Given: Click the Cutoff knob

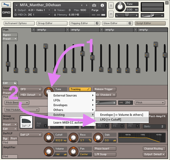Looking at the screenshot, I should click(x=49, y=137).
